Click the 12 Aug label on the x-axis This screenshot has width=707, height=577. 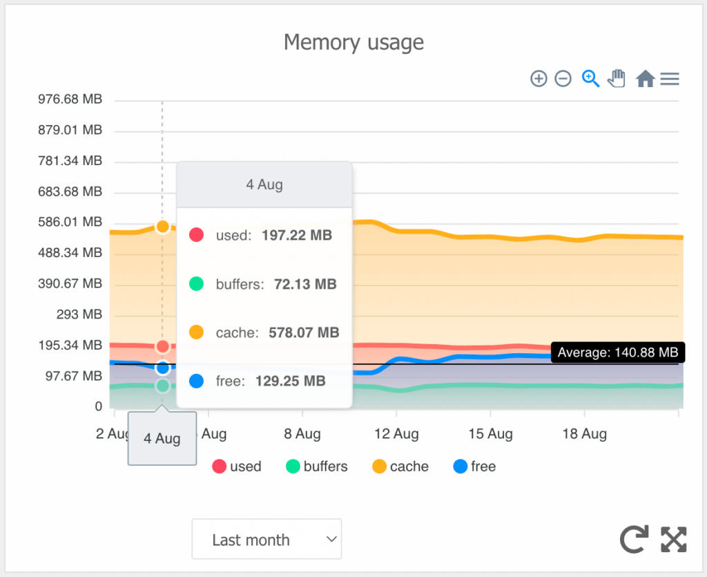(396, 434)
